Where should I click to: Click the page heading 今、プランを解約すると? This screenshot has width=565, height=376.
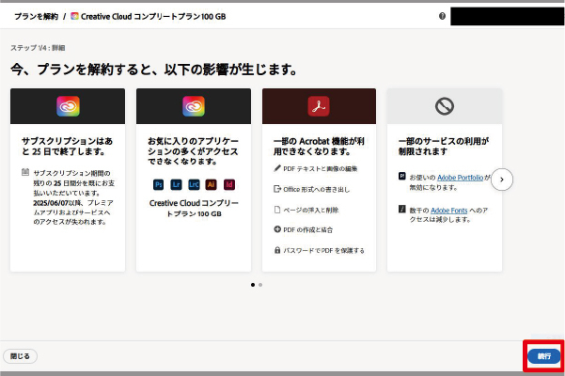point(154,70)
